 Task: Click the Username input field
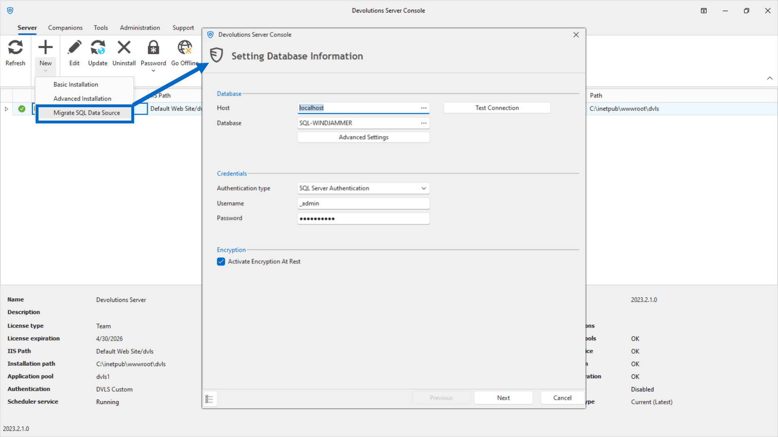[x=363, y=204]
